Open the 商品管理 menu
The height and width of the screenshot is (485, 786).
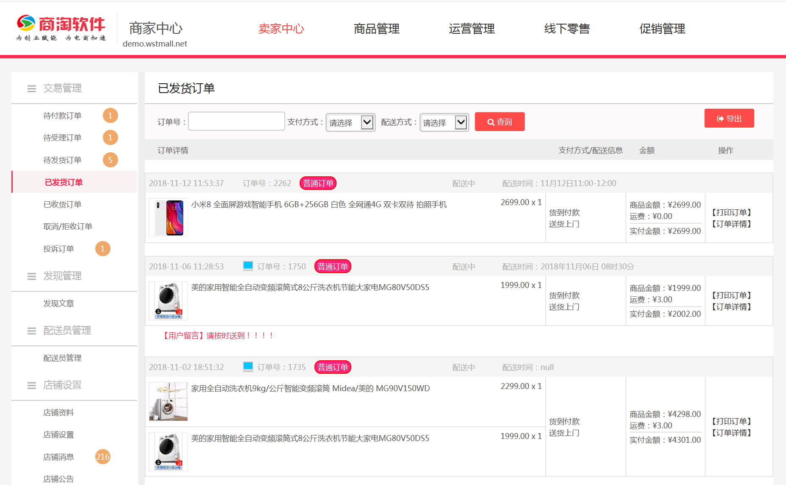pyautogui.click(x=376, y=29)
